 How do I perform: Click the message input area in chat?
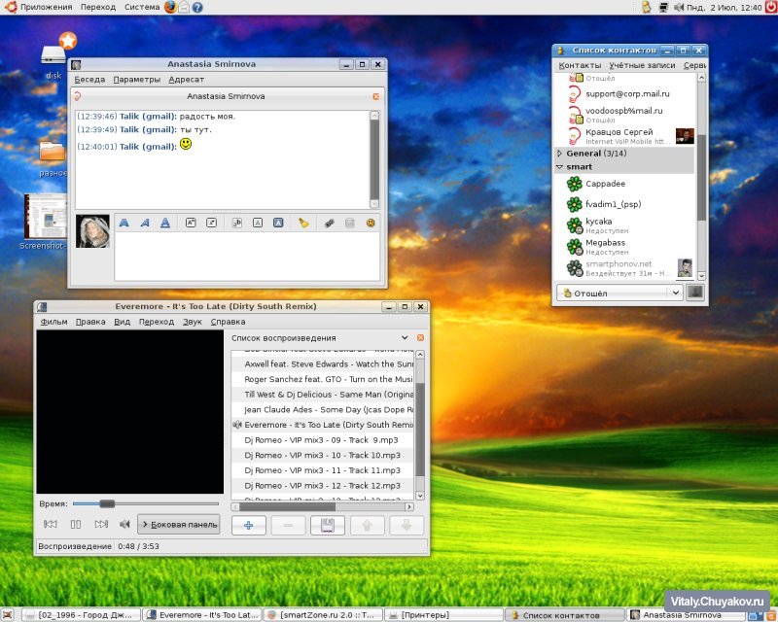pos(247,257)
